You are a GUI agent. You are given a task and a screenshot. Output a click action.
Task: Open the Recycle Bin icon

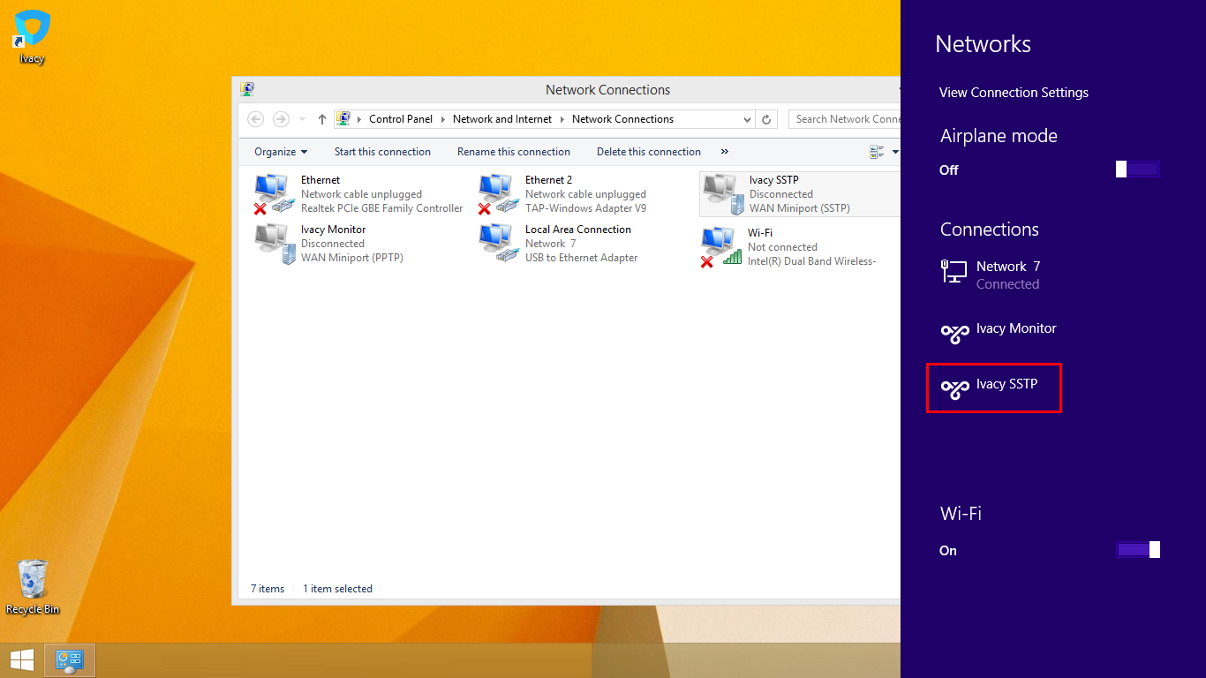(33, 587)
